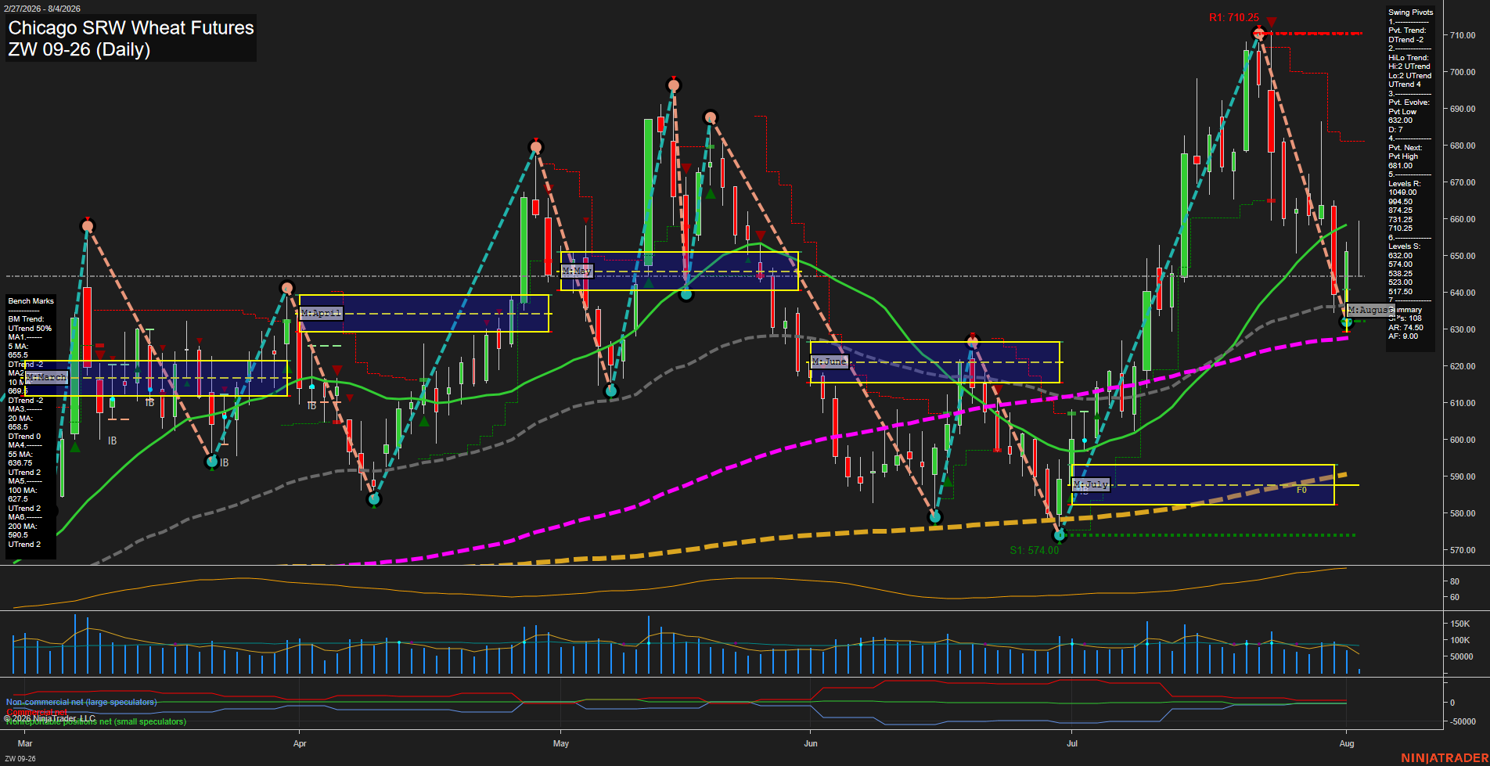Click the 600.00 price axis label
Viewport: 1490px width, 766px height.
(1463, 440)
